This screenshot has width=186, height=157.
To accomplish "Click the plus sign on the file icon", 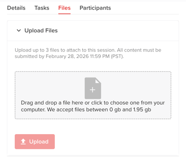I will pos(92,90).
